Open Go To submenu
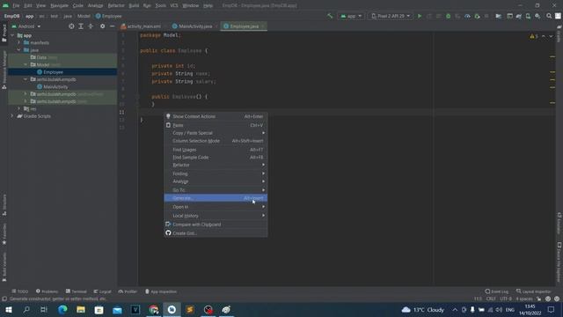 [x=216, y=190]
